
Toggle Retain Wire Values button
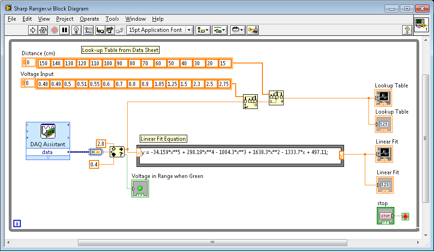point(88,30)
